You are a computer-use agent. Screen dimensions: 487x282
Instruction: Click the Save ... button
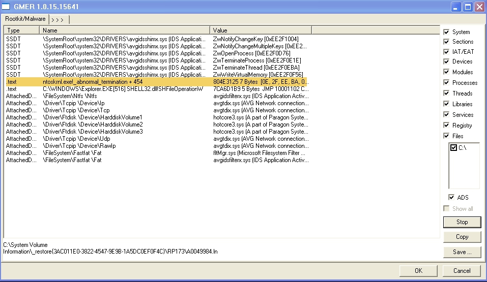(x=462, y=252)
